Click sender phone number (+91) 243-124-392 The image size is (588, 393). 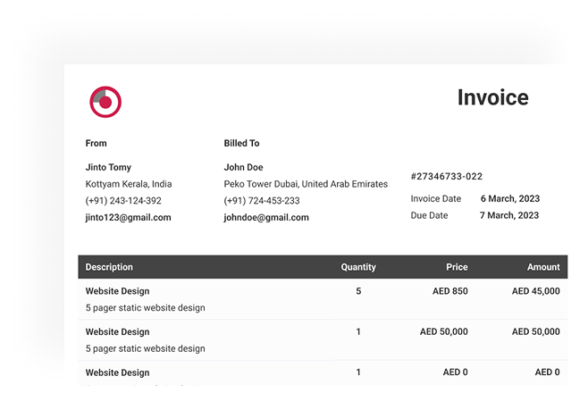[x=123, y=201]
